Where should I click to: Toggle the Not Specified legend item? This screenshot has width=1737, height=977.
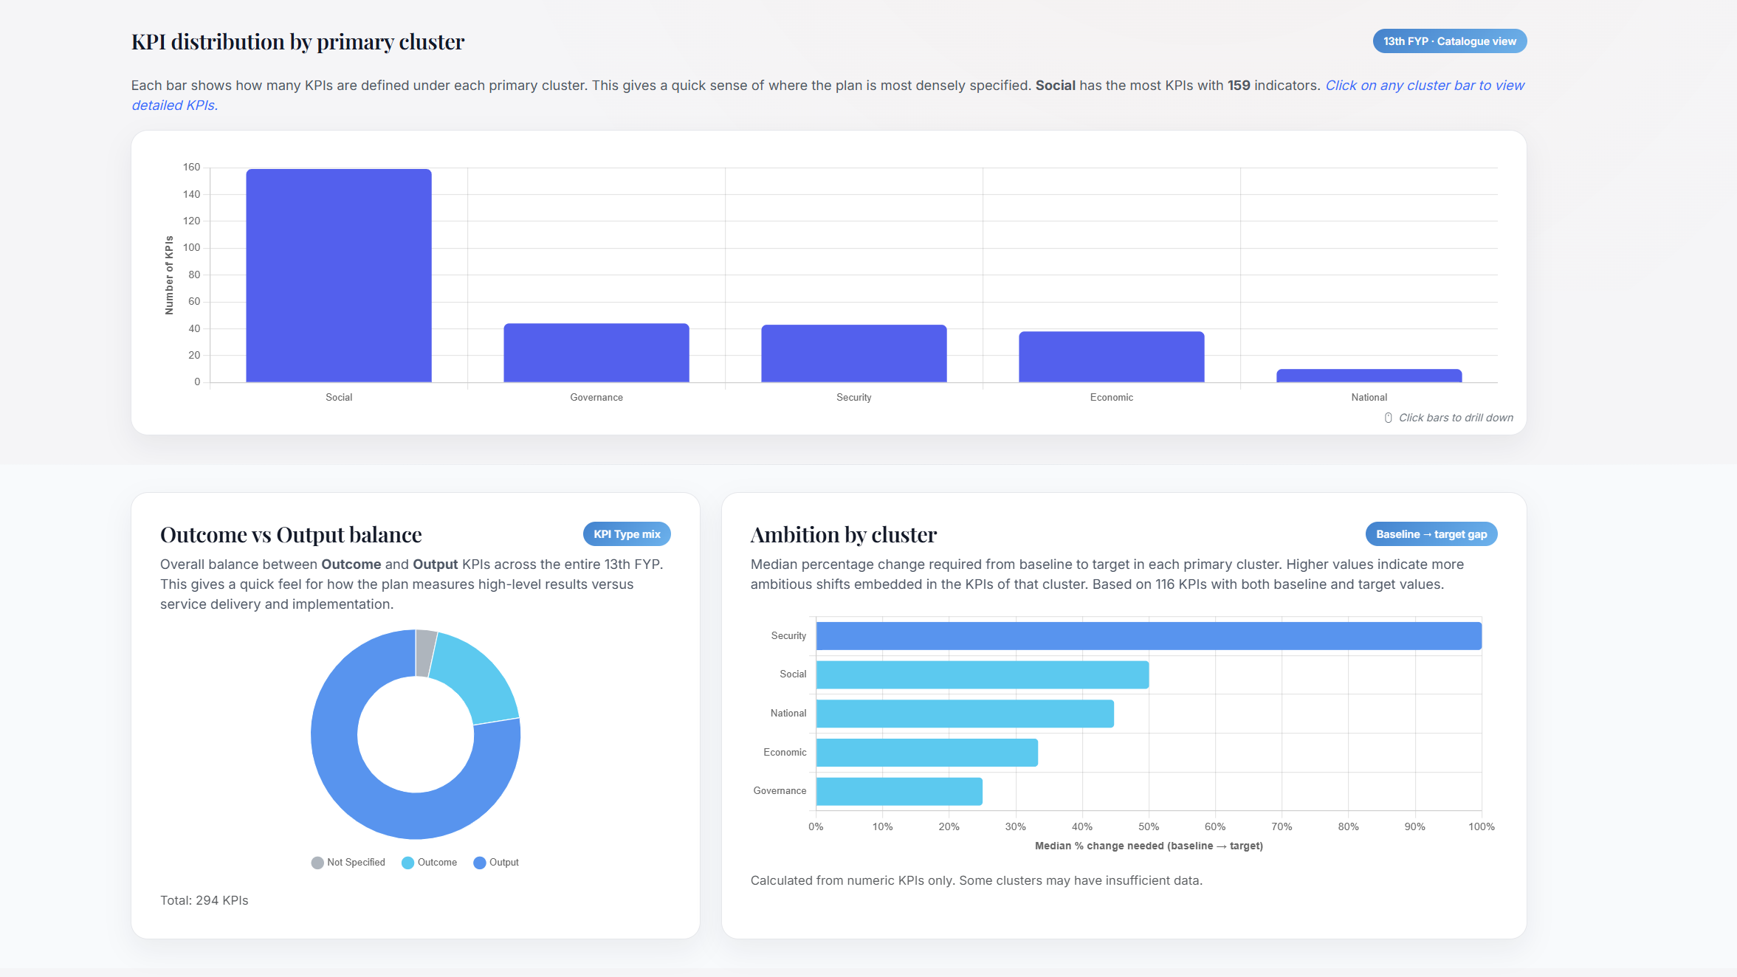coord(356,862)
